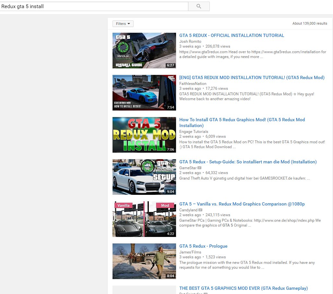333x294 pixels.
Task: Click the snowy Prologue mission thumbnail
Action: pos(144,261)
